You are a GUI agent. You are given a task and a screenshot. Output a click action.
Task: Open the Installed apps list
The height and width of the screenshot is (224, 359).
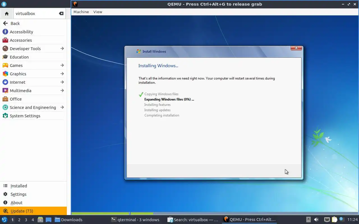[x=33, y=186]
